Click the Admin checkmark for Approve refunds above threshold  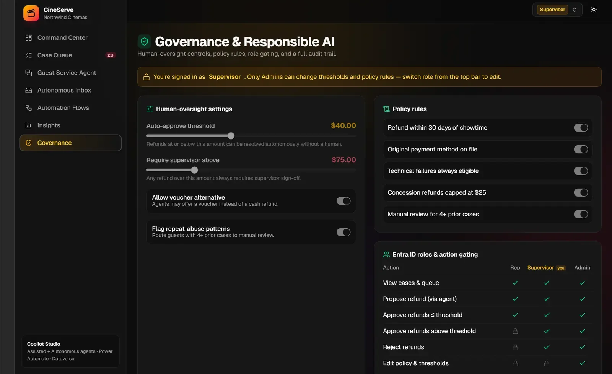(x=582, y=331)
